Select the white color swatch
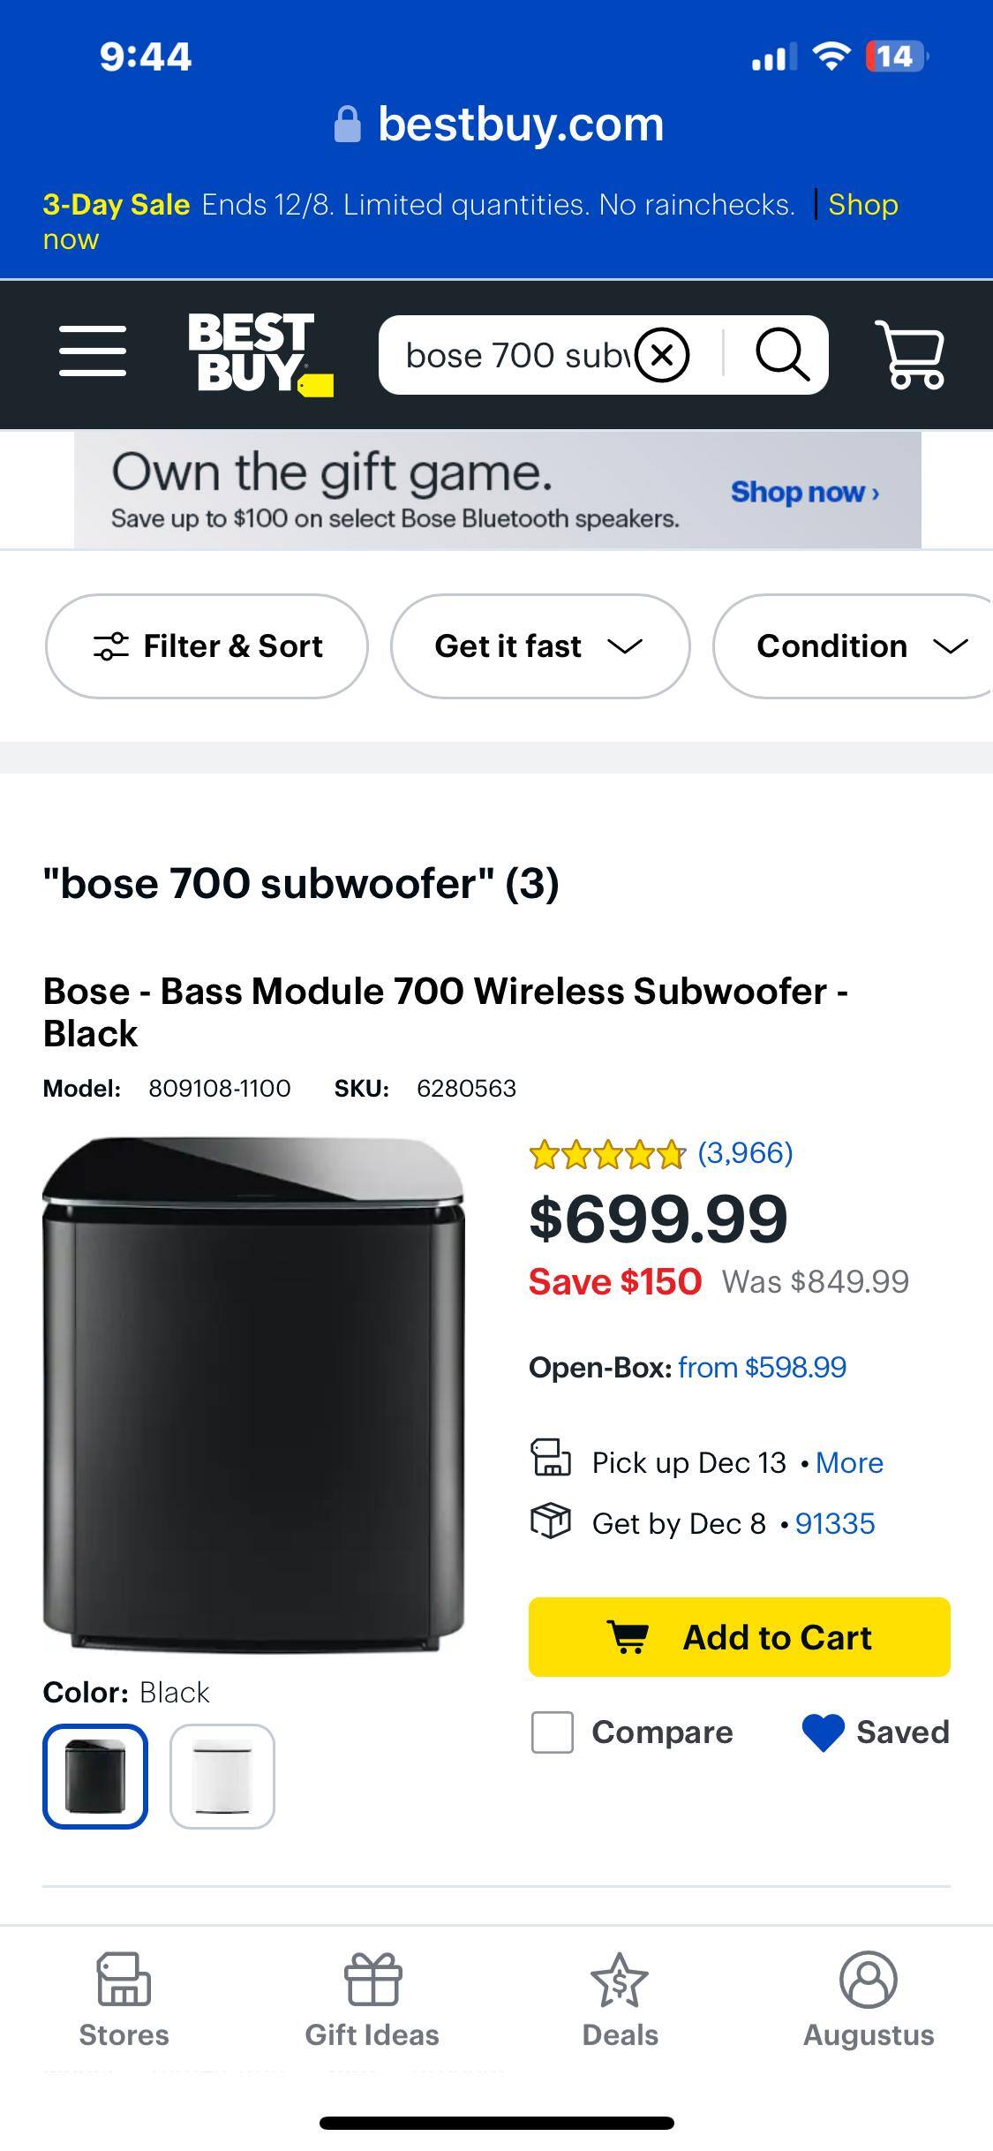Screen dimensions: 993x2151 [222, 1776]
